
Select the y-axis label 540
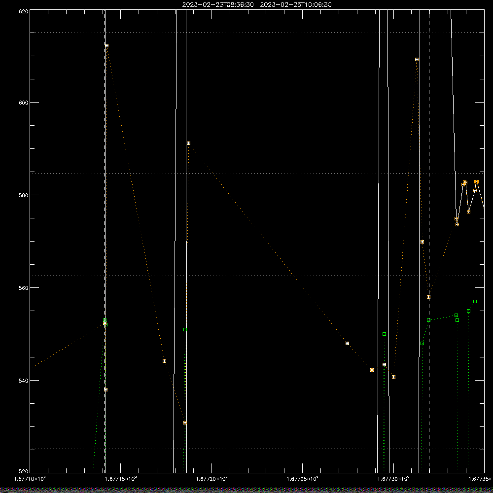pos(24,381)
